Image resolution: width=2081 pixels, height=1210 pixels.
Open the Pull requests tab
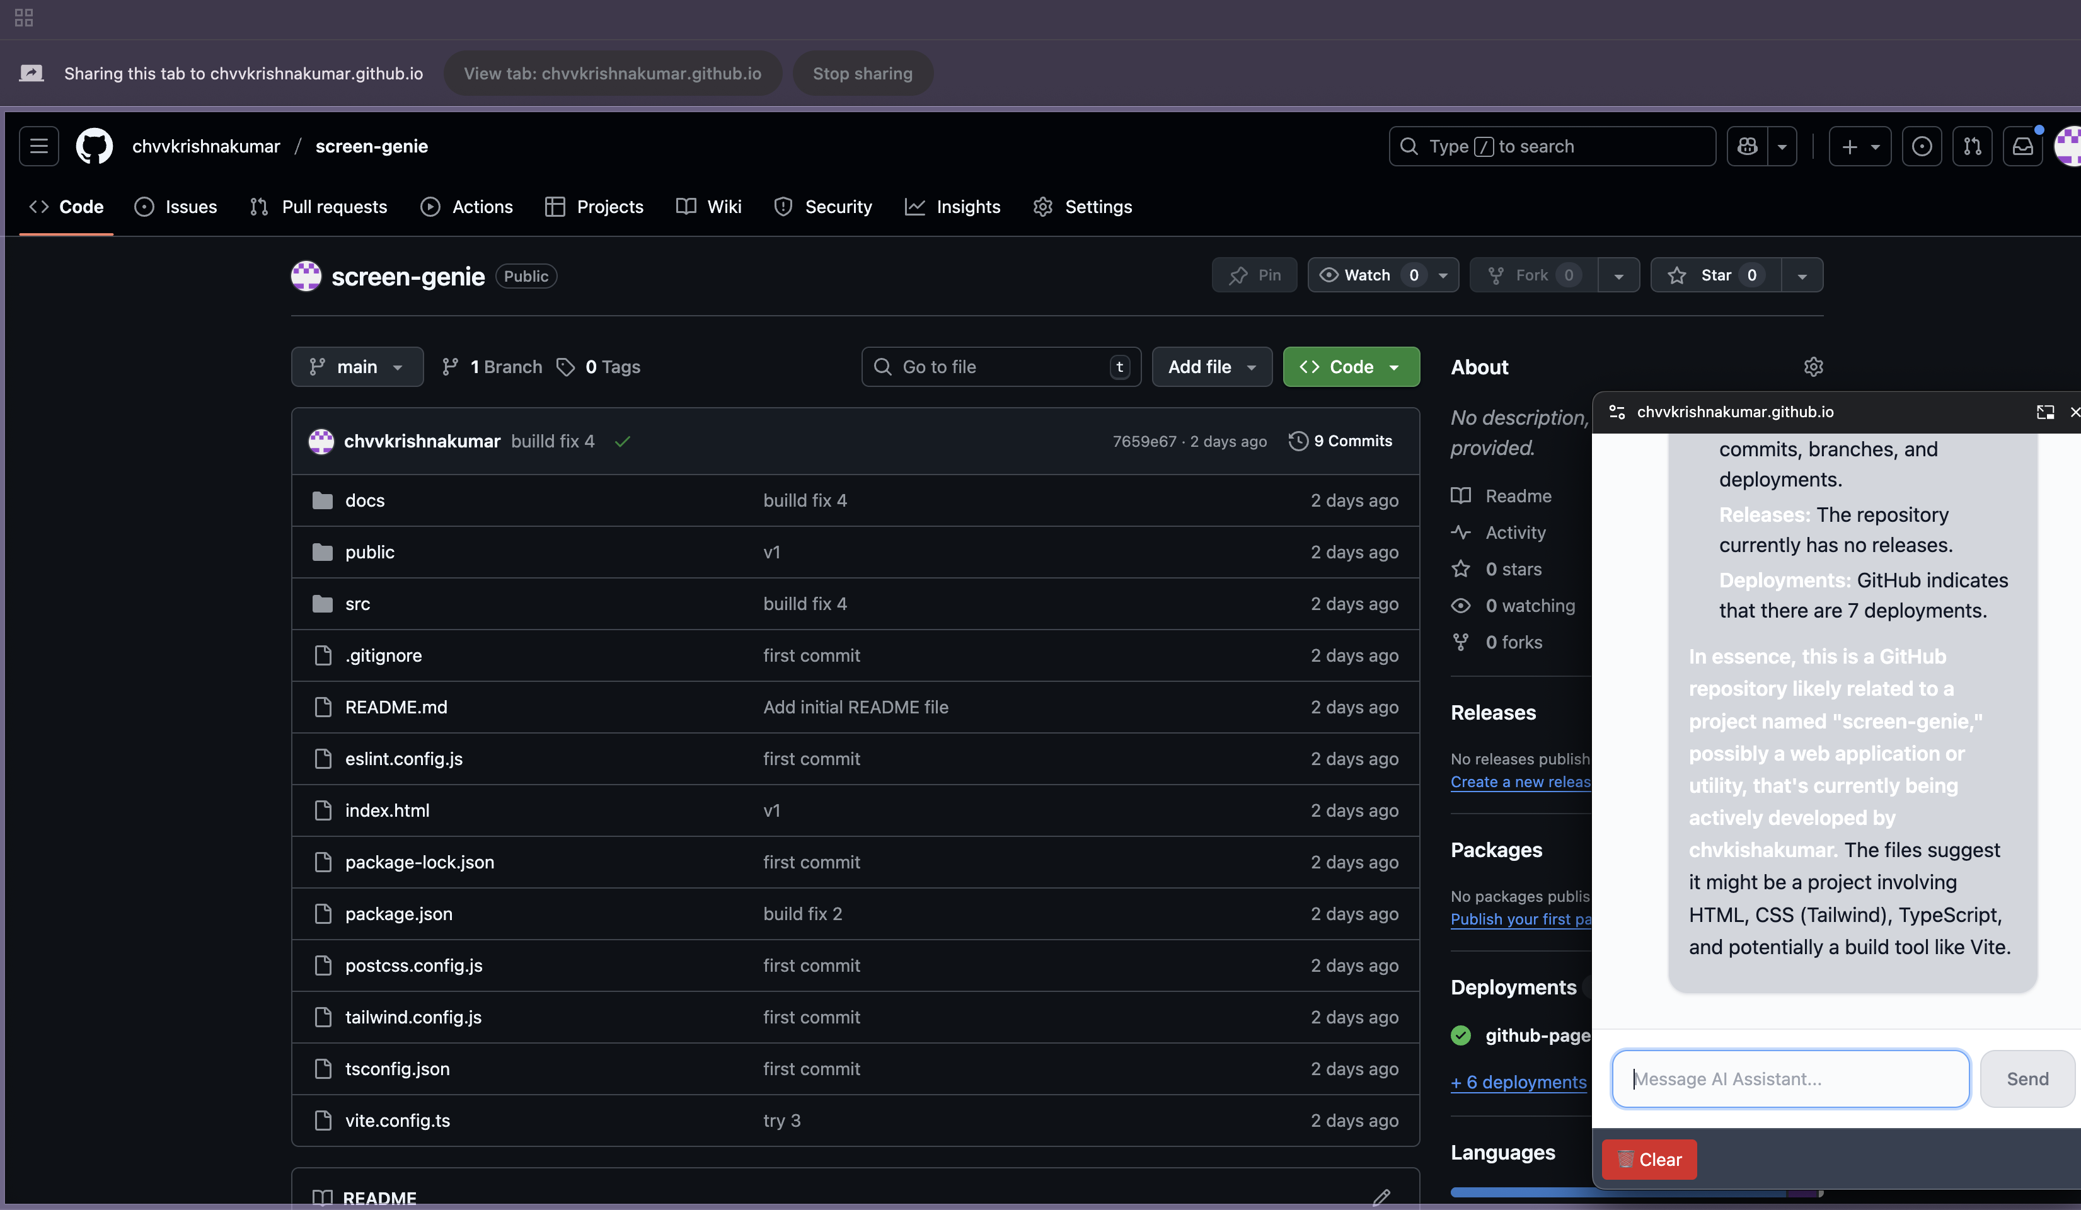point(319,207)
